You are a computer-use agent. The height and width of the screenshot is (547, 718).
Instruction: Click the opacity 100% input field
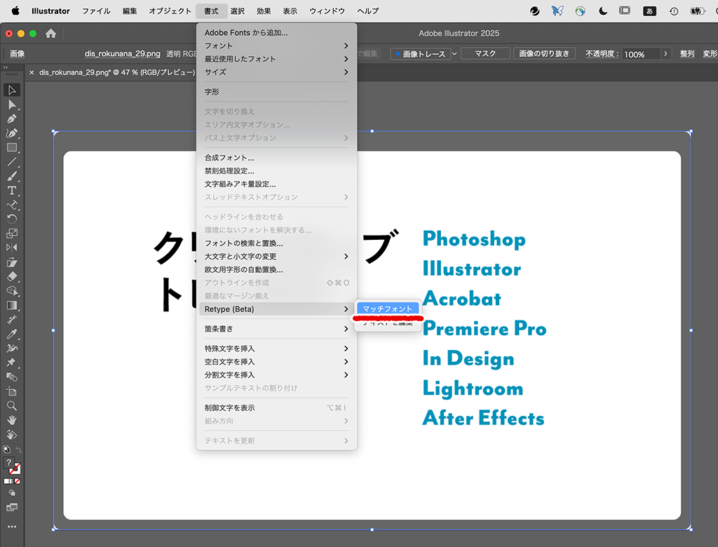[642, 54]
